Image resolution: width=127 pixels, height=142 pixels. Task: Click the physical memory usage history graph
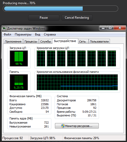pyautogui.click(x=77, y=82)
